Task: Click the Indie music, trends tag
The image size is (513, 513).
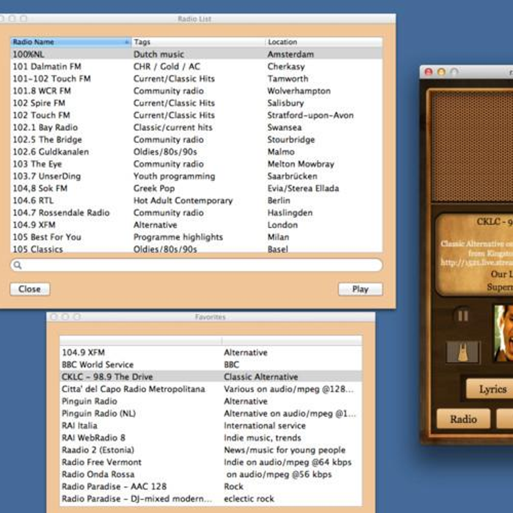Action: tap(262, 438)
